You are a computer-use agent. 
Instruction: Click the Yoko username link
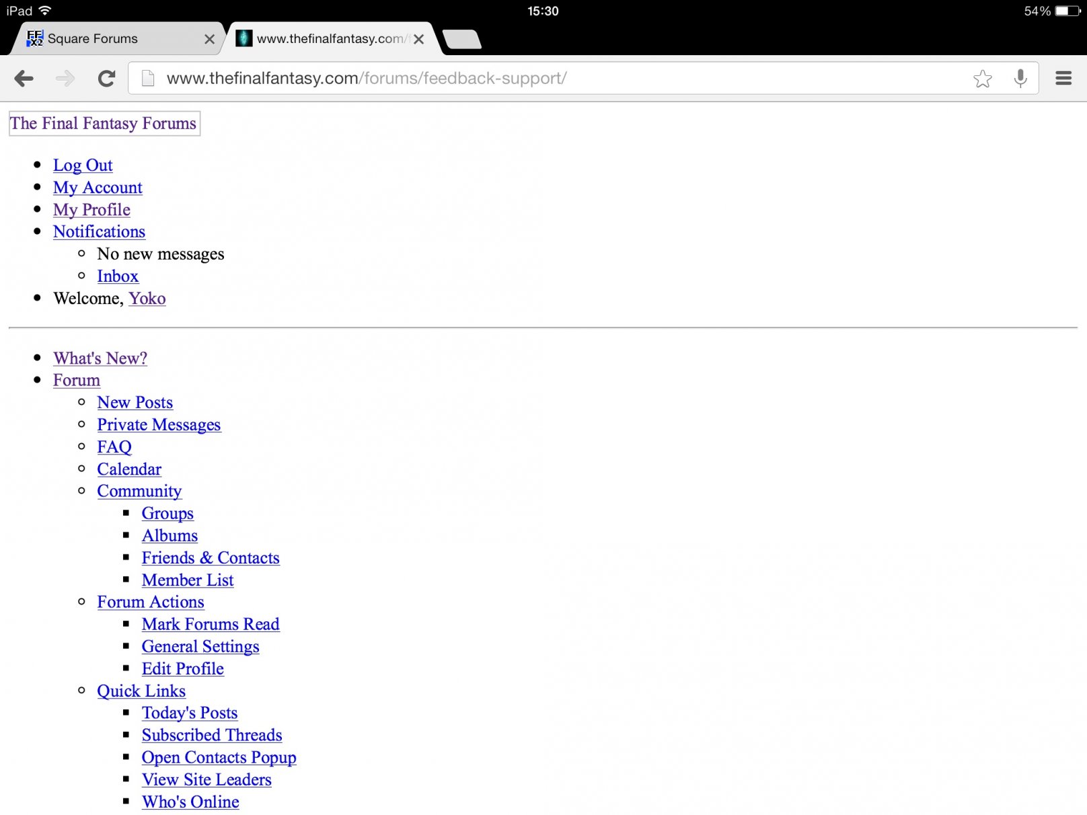coord(147,299)
